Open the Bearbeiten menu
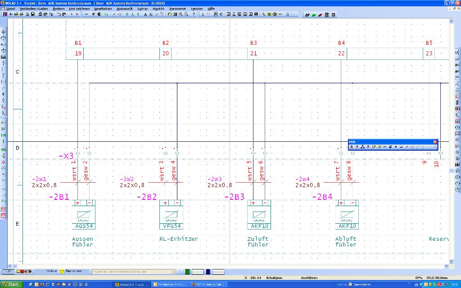 tap(103, 9)
